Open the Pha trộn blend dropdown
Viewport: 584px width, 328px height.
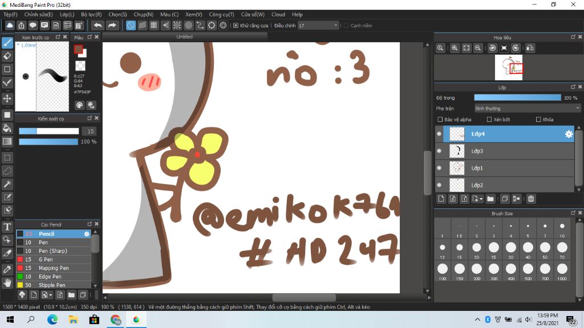point(527,109)
